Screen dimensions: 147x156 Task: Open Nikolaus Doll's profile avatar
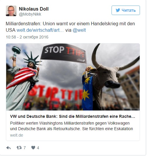click(11, 11)
